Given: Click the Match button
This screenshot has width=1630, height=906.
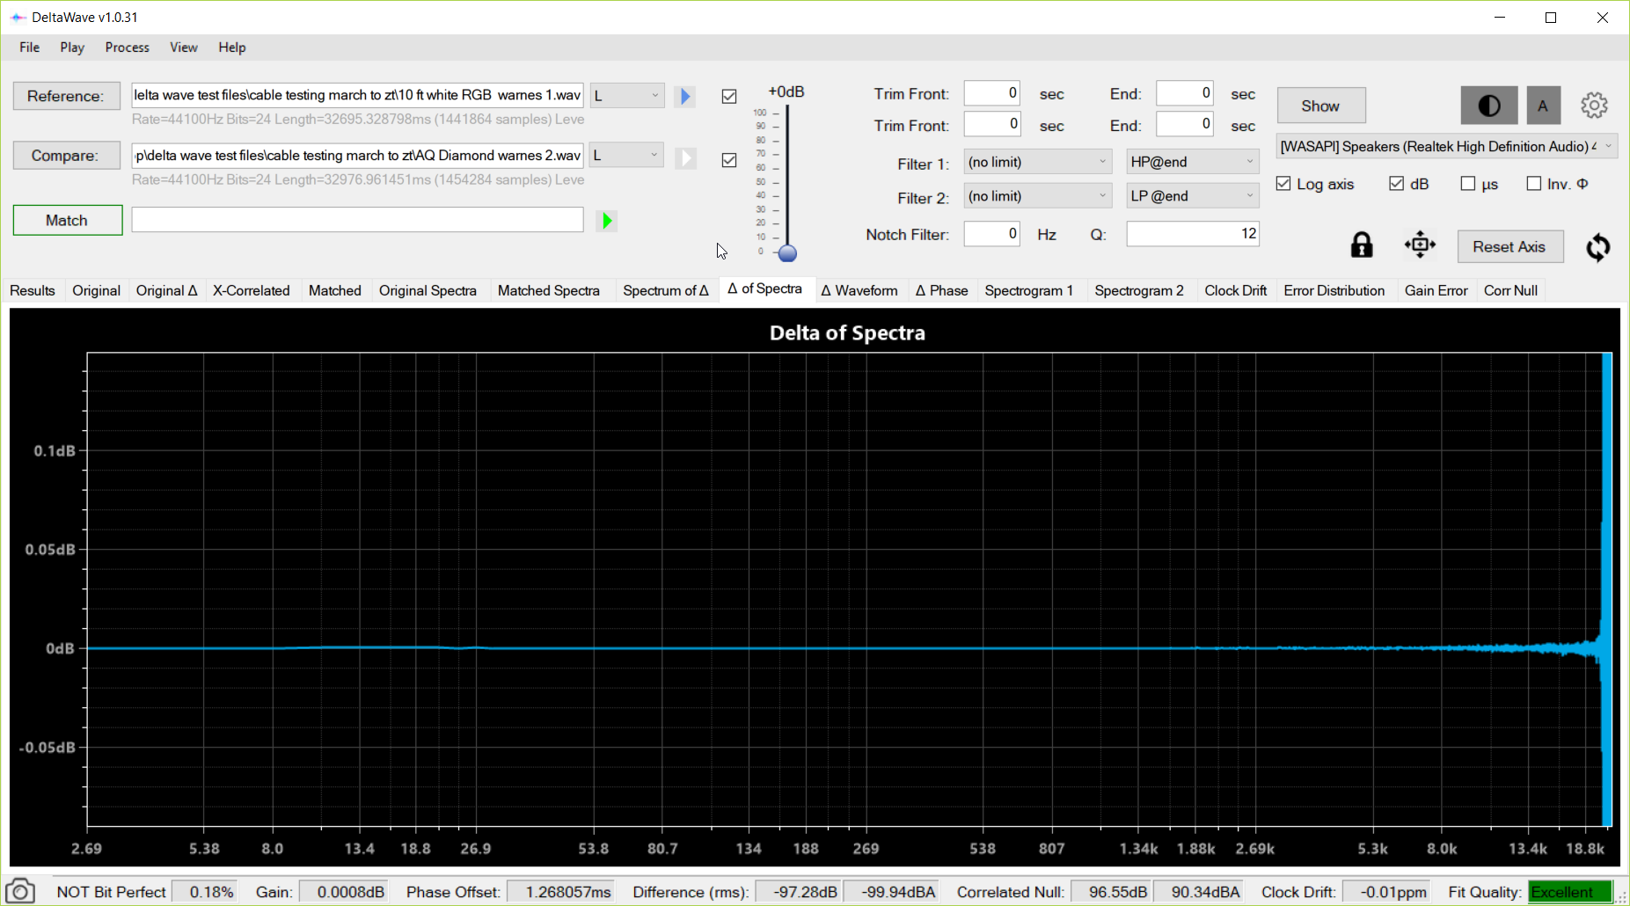Looking at the screenshot, I should (x=68, y=221).
